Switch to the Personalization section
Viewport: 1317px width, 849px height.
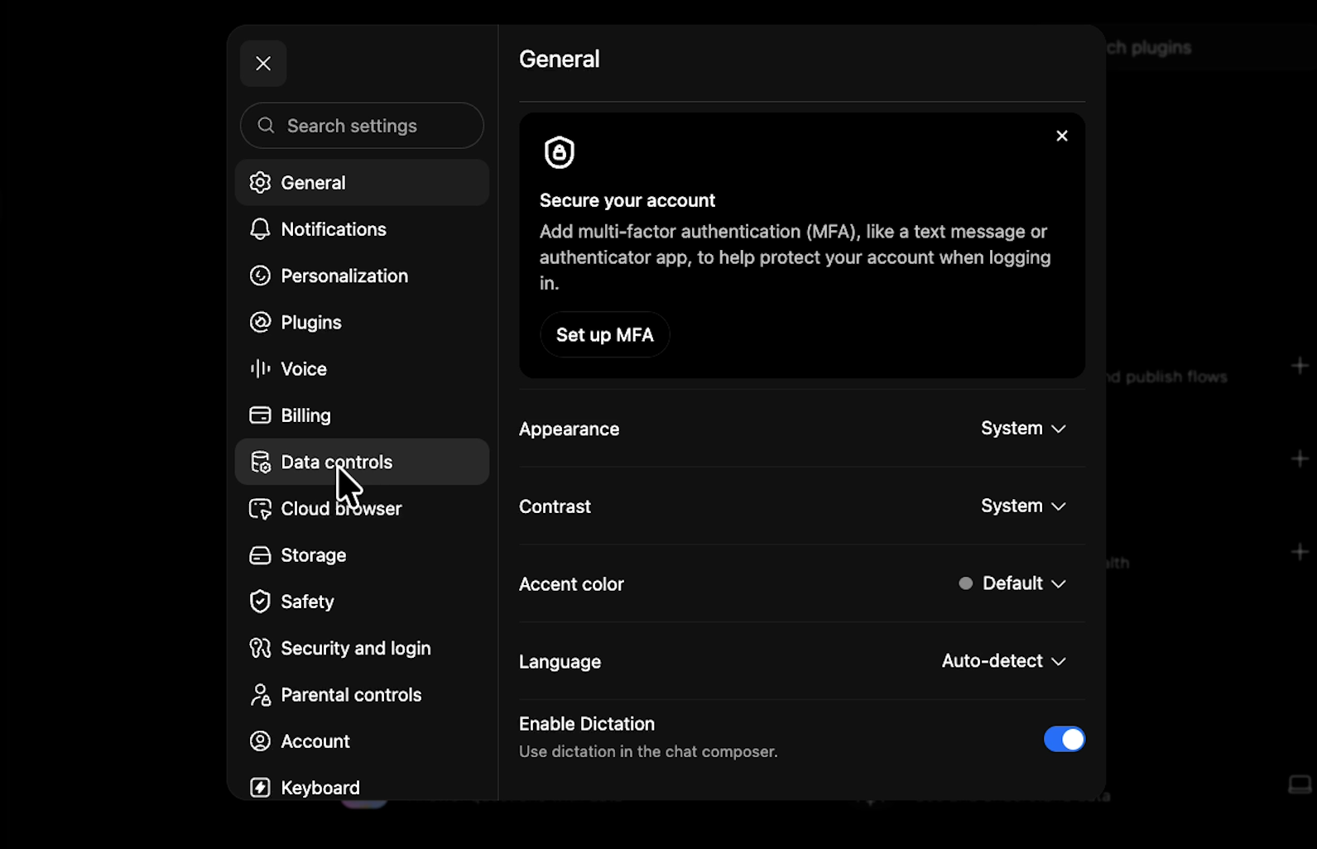(362, 276)
